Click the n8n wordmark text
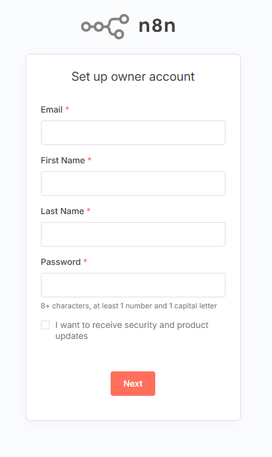 pyautogui.click(x=157, y=26)
